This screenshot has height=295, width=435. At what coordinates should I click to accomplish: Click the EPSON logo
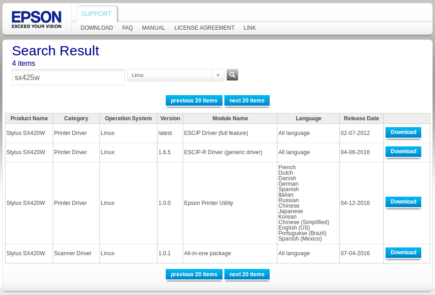tap(36, 19)
